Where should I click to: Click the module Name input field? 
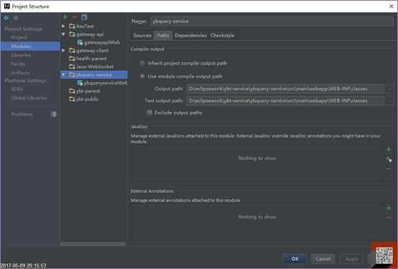coord(272,21)
